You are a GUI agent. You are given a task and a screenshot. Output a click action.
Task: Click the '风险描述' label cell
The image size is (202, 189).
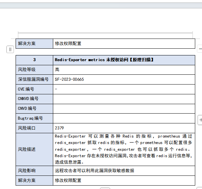34,149
